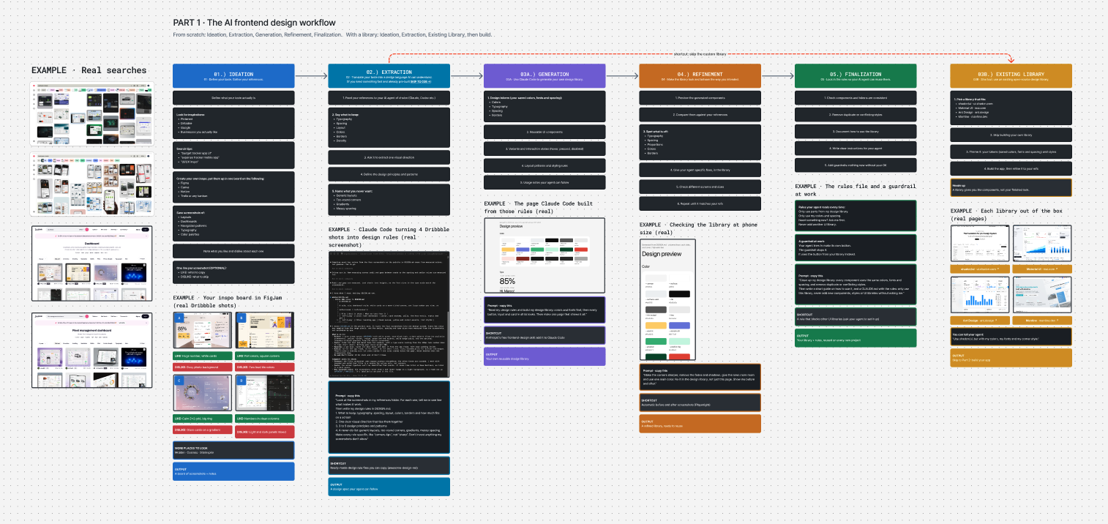
Task: Open the Pinterest search results thumbnail at top left
Action: [91, 114]
